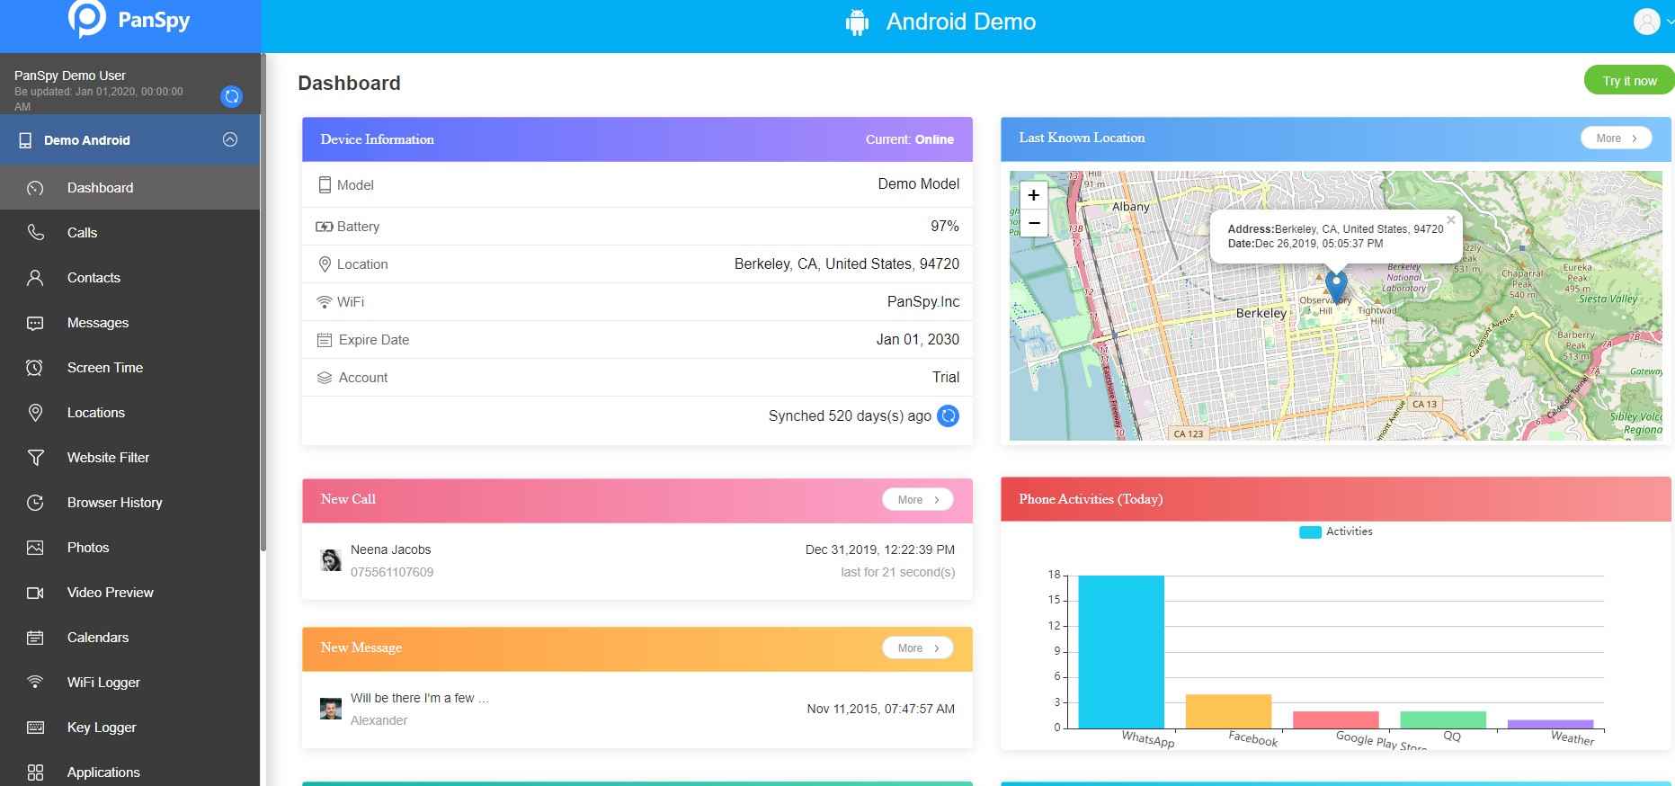Image resolution: width=1675 pixels, height=786 pixels.
Task: Click the sync icon beside Synched 520 days
Action: [948, 415]
